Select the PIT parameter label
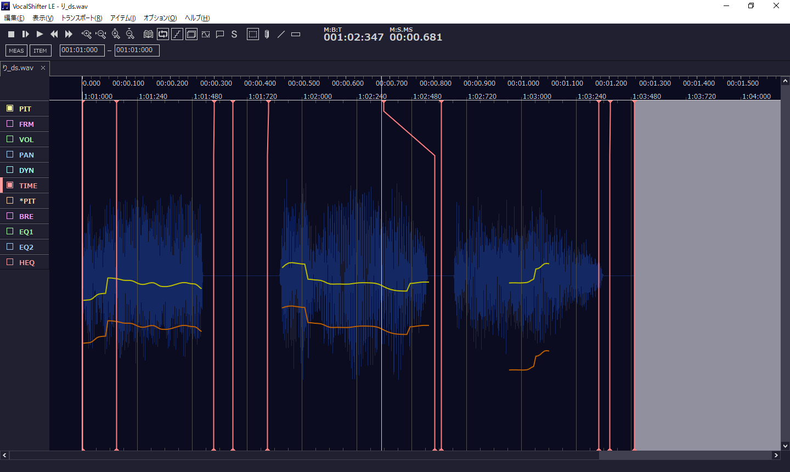Screen dimensions: 790x472 coord(25,109)
